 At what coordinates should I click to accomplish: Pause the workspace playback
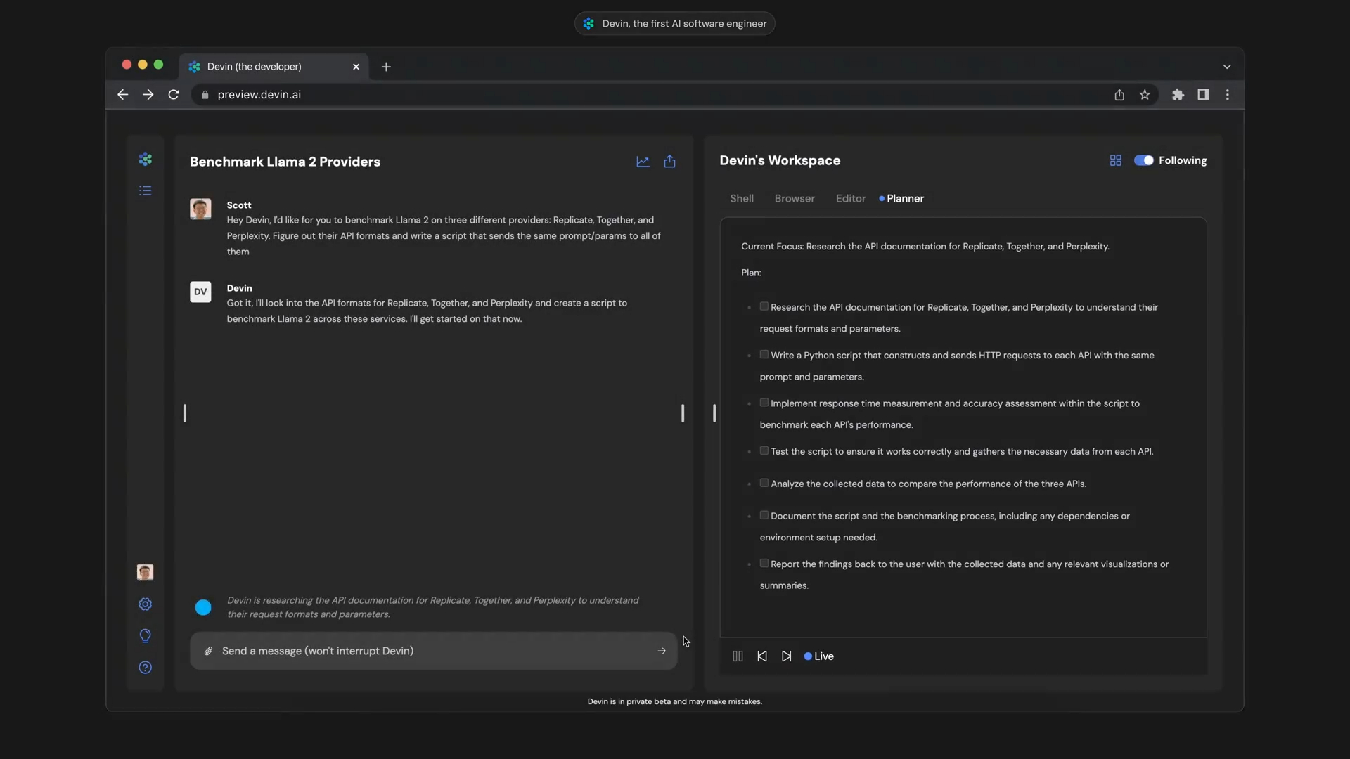tap(738, 656)
